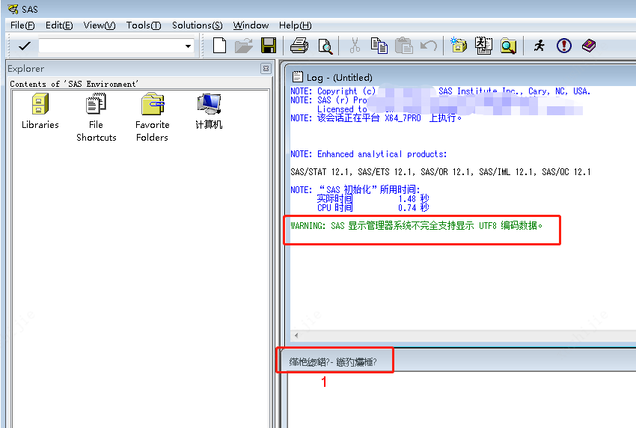Click the 'Enhanced analytical products' note line
This screenshot has width=636, height=428.
[x=368, y=154]
